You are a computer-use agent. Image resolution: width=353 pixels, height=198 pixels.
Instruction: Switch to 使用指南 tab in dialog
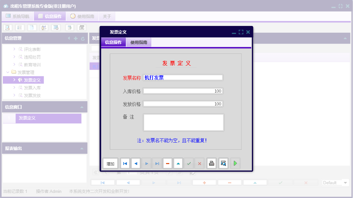point(138,42)
